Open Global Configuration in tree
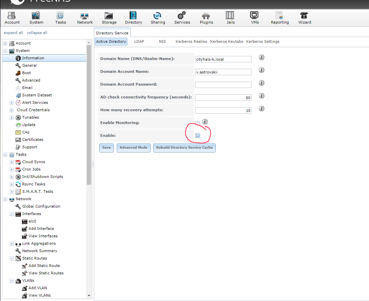 point(41,206)
